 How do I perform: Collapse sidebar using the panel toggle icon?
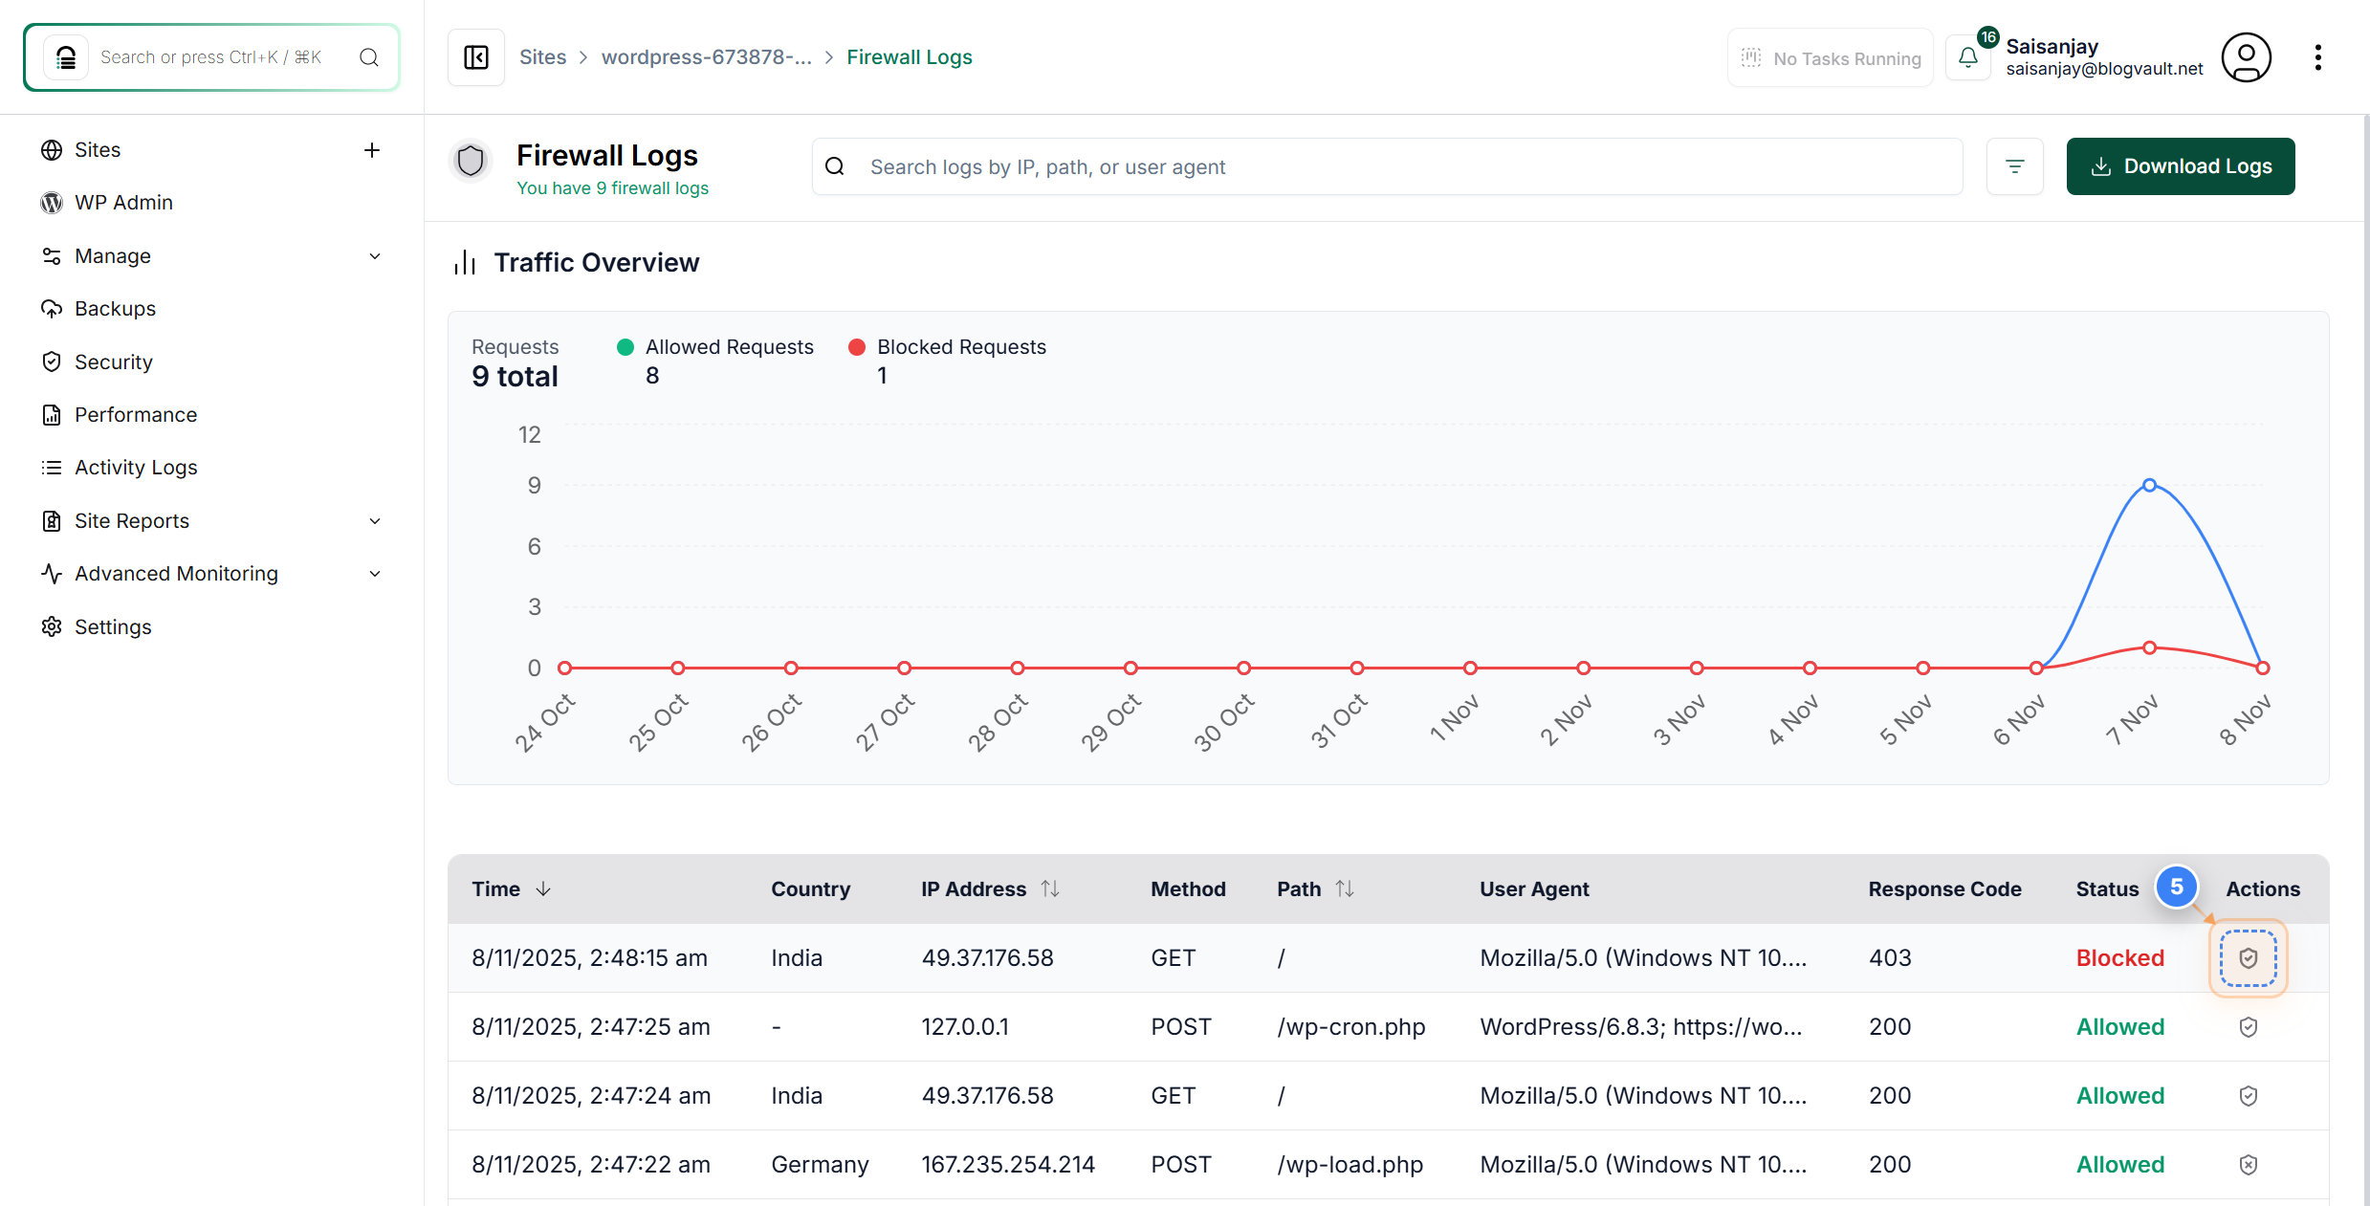click(476, 57)
